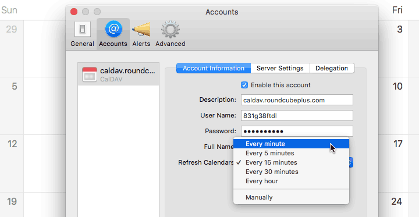Select day 10 in Calendar window
The height and width of the screenshot is (217, 419).
tap(397, 86)
